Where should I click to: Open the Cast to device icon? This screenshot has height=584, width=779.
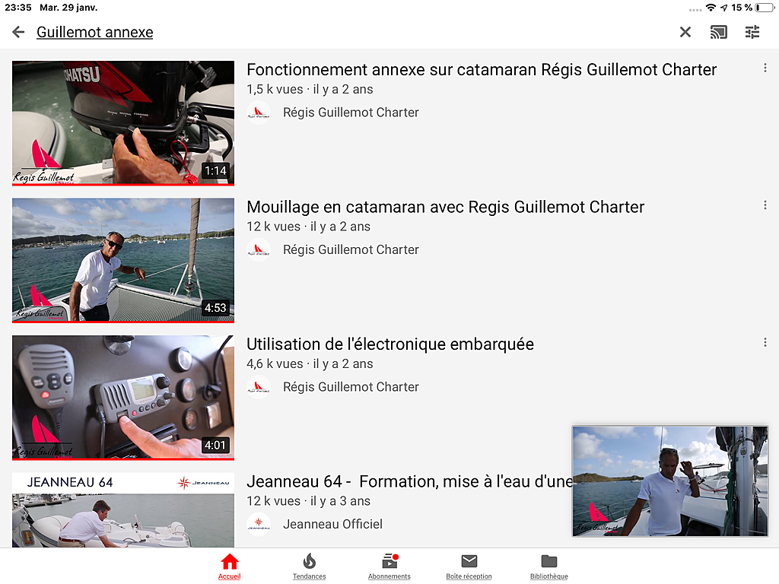pos(718,32)
